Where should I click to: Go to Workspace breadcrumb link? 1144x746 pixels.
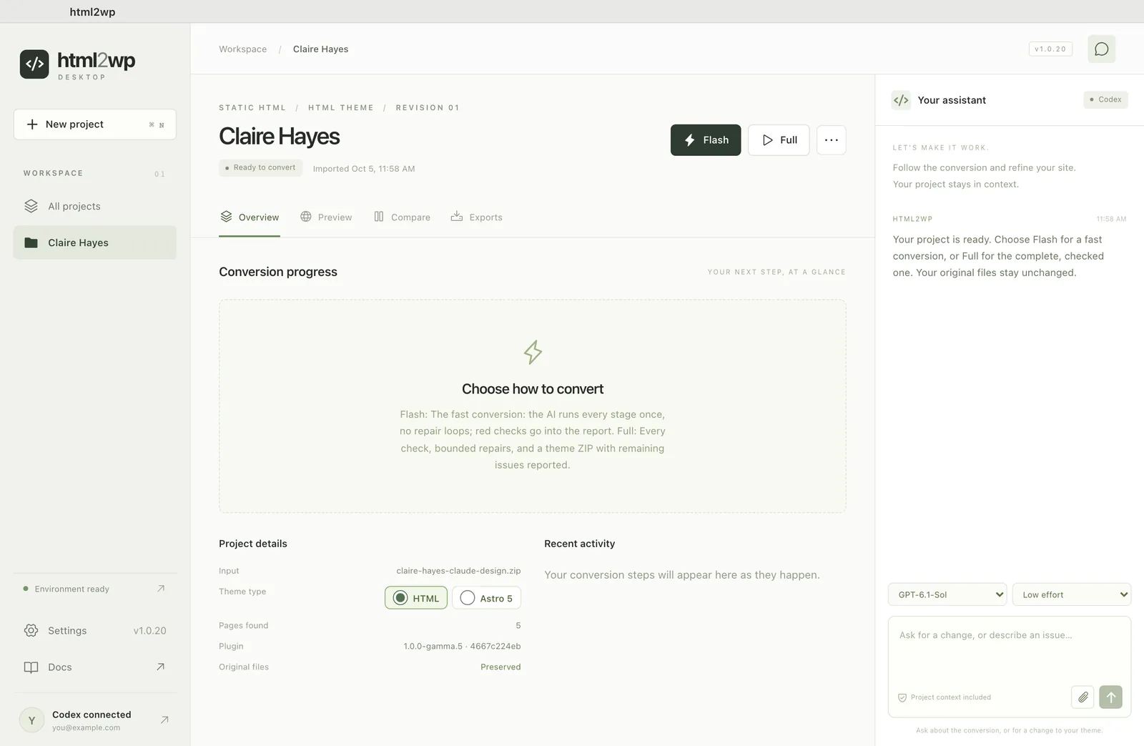tap(242, 49)
